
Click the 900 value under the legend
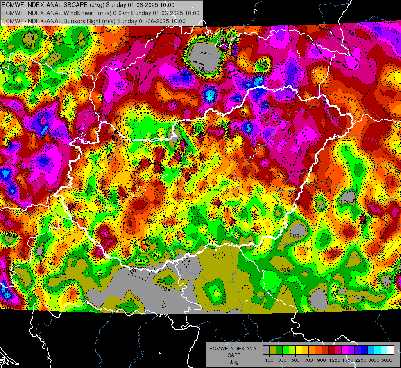click(x=322, y=360)
